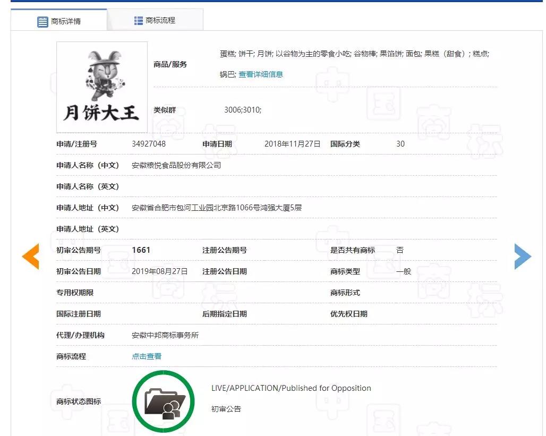Select agency name 安徽中邦商标事务所
The width and height of the screenshot is (546, 436).
pyautogui.click(x=165, y=335)
